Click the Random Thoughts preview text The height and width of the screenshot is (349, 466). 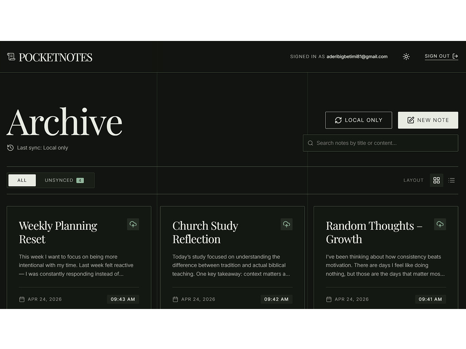coord(385,265)
